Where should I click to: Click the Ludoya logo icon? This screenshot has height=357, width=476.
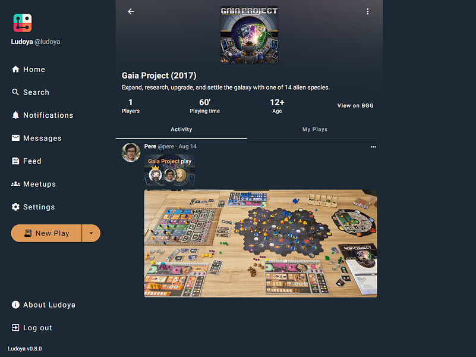tap(23, 23)
